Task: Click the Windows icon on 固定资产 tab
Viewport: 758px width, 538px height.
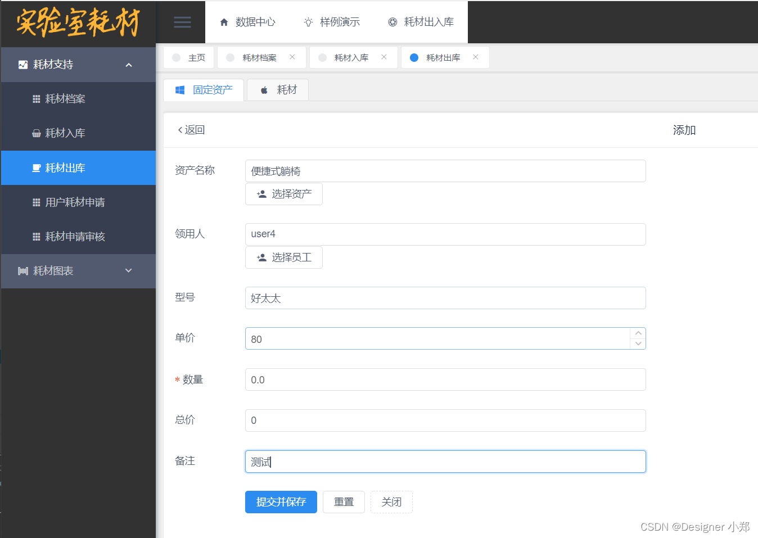Action: (180, 90)
